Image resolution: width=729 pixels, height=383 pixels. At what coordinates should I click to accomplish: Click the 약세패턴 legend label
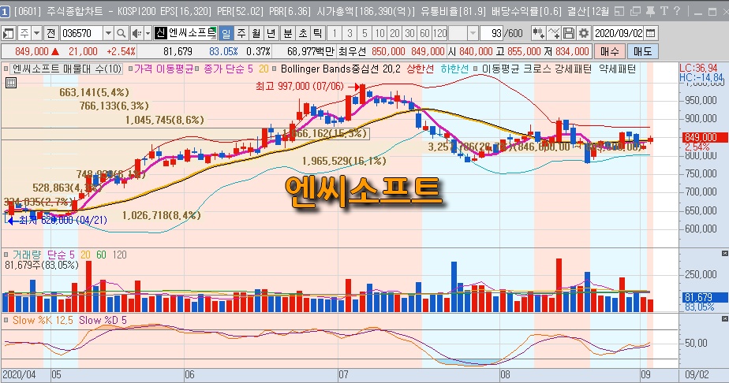pos(618,69)
